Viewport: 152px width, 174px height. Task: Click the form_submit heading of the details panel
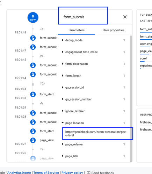point(74,17)
